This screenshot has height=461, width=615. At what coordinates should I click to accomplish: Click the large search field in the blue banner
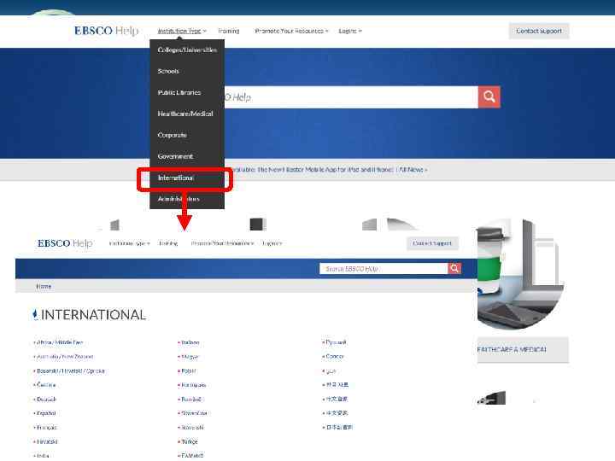point(351,96)
